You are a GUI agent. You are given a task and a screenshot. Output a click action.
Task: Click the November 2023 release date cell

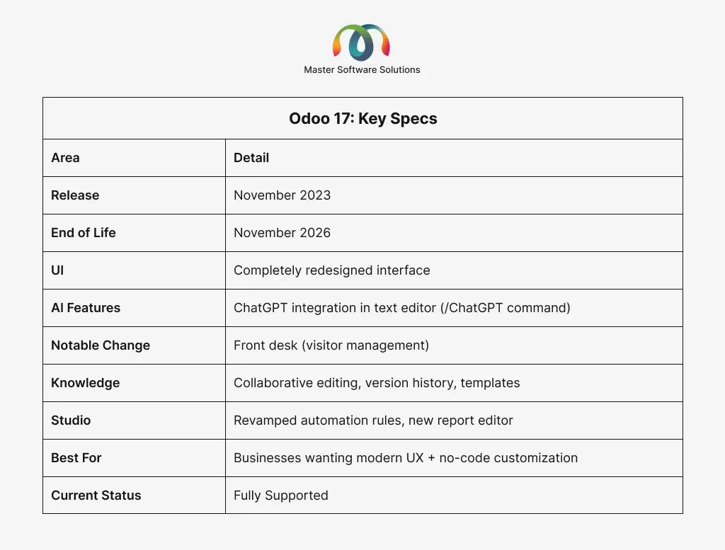coord(282,195)
